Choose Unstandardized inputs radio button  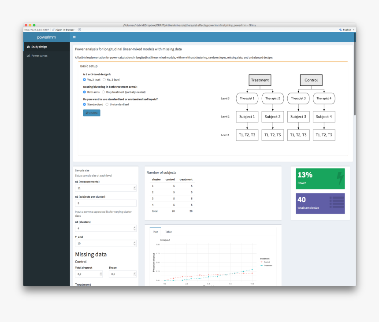[107, 104]
